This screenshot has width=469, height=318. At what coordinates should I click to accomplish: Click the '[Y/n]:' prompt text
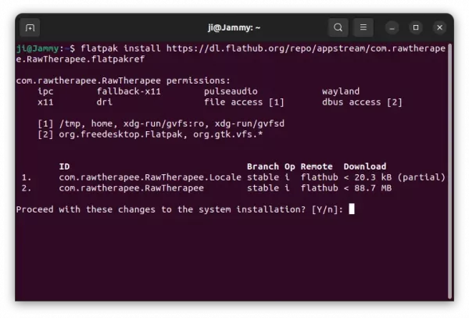coord(328,209)
